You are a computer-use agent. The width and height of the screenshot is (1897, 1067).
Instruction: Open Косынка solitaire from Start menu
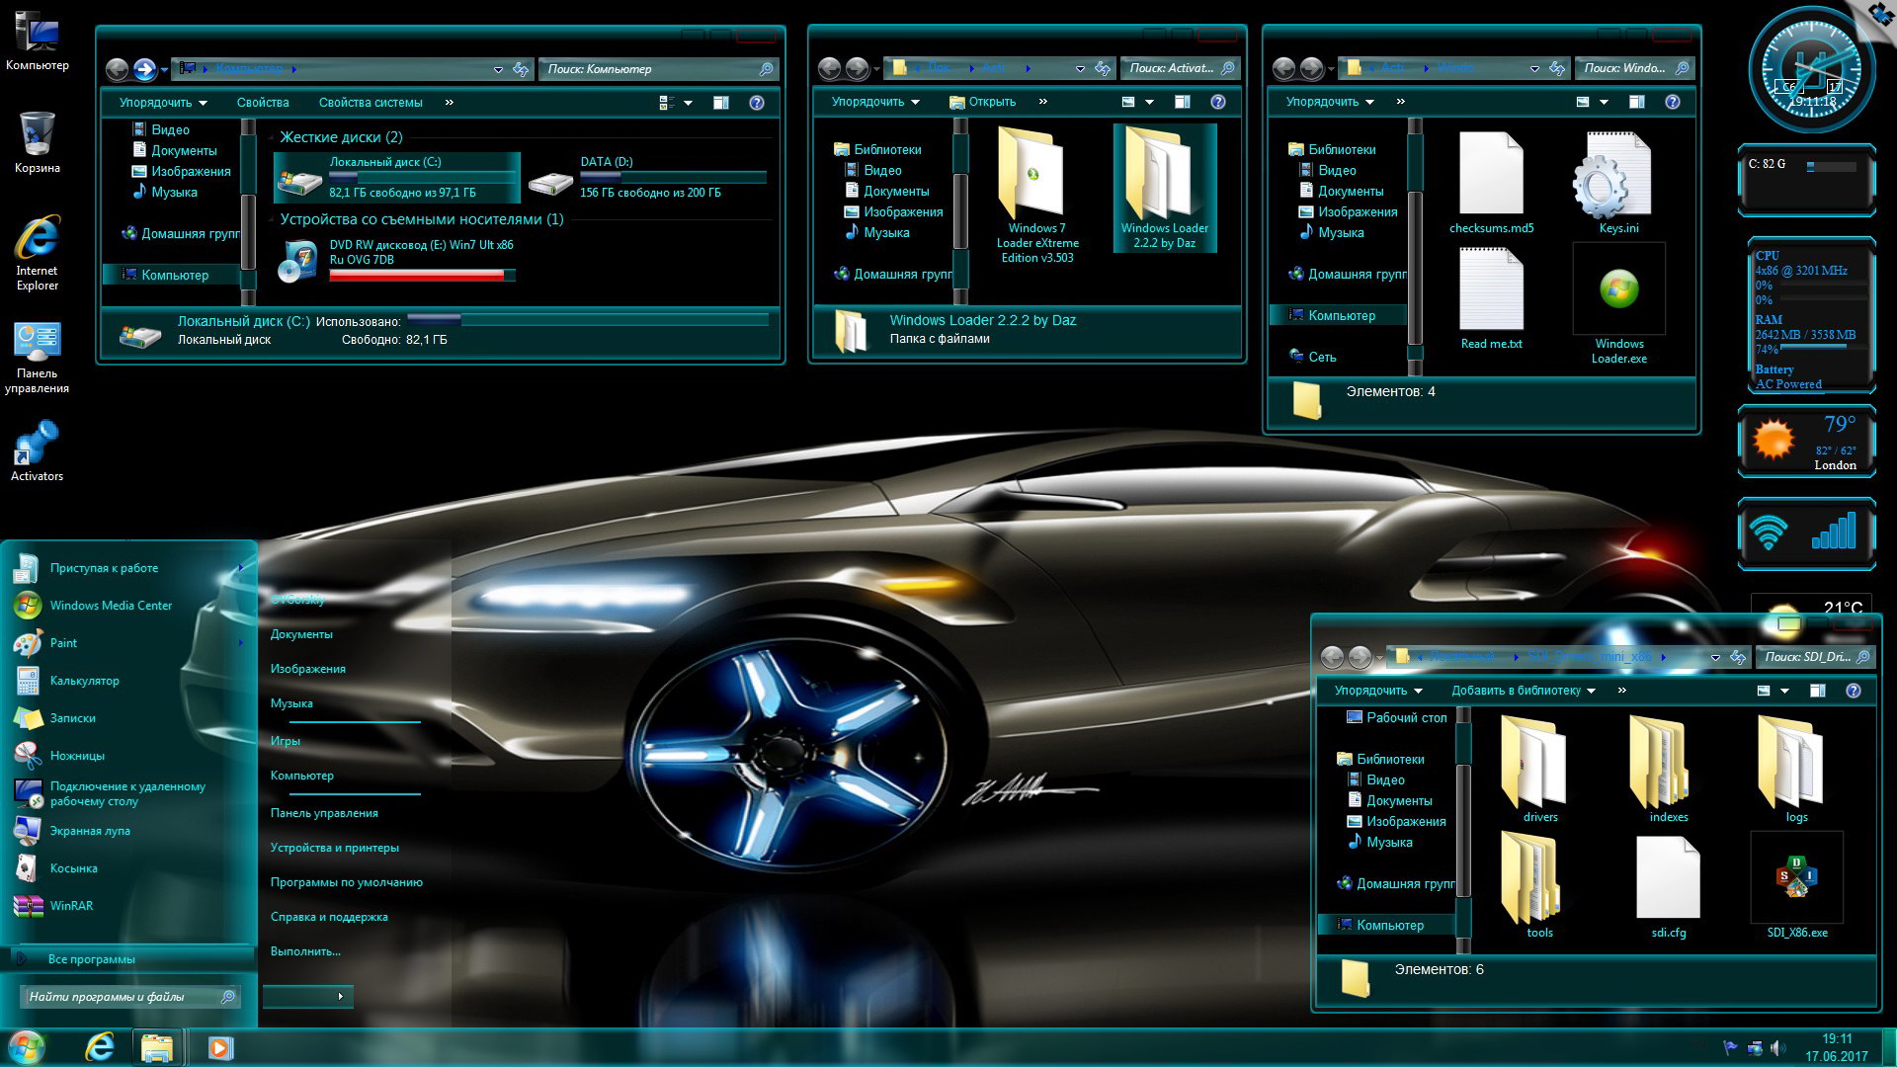(x=128, y=868)
